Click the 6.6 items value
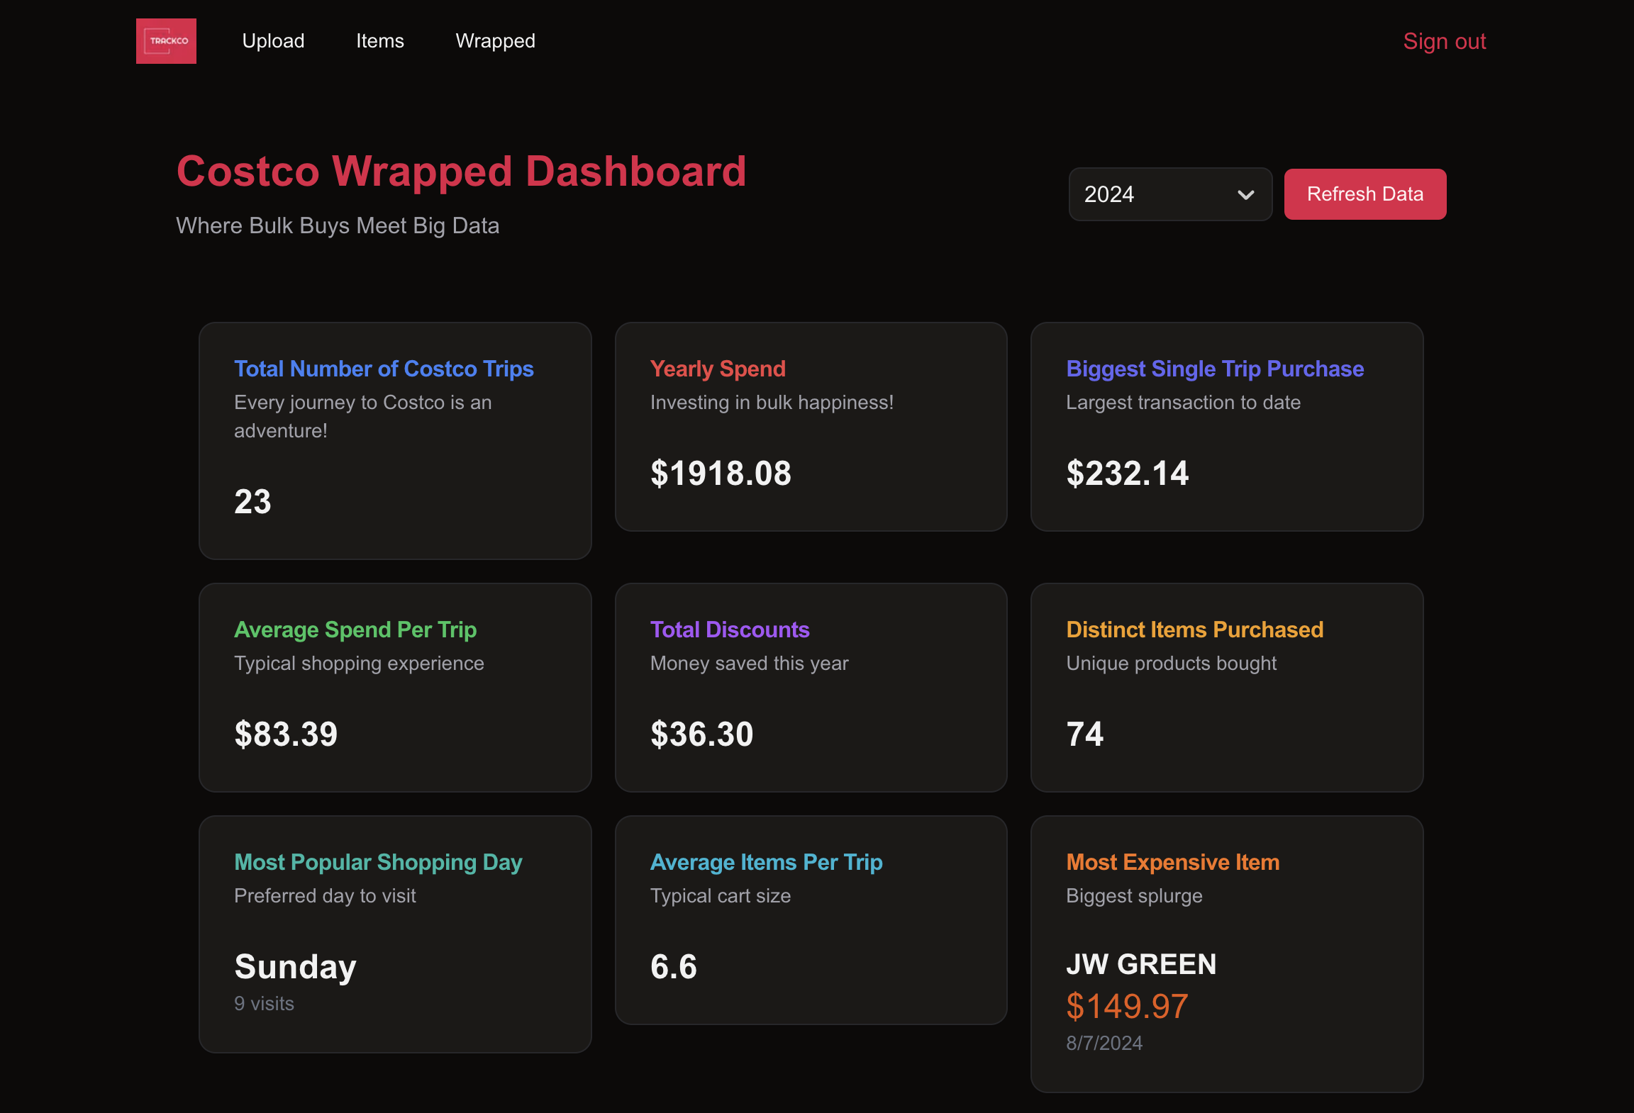Screen dimensions: 1634x1113 (x=674, y=967)
